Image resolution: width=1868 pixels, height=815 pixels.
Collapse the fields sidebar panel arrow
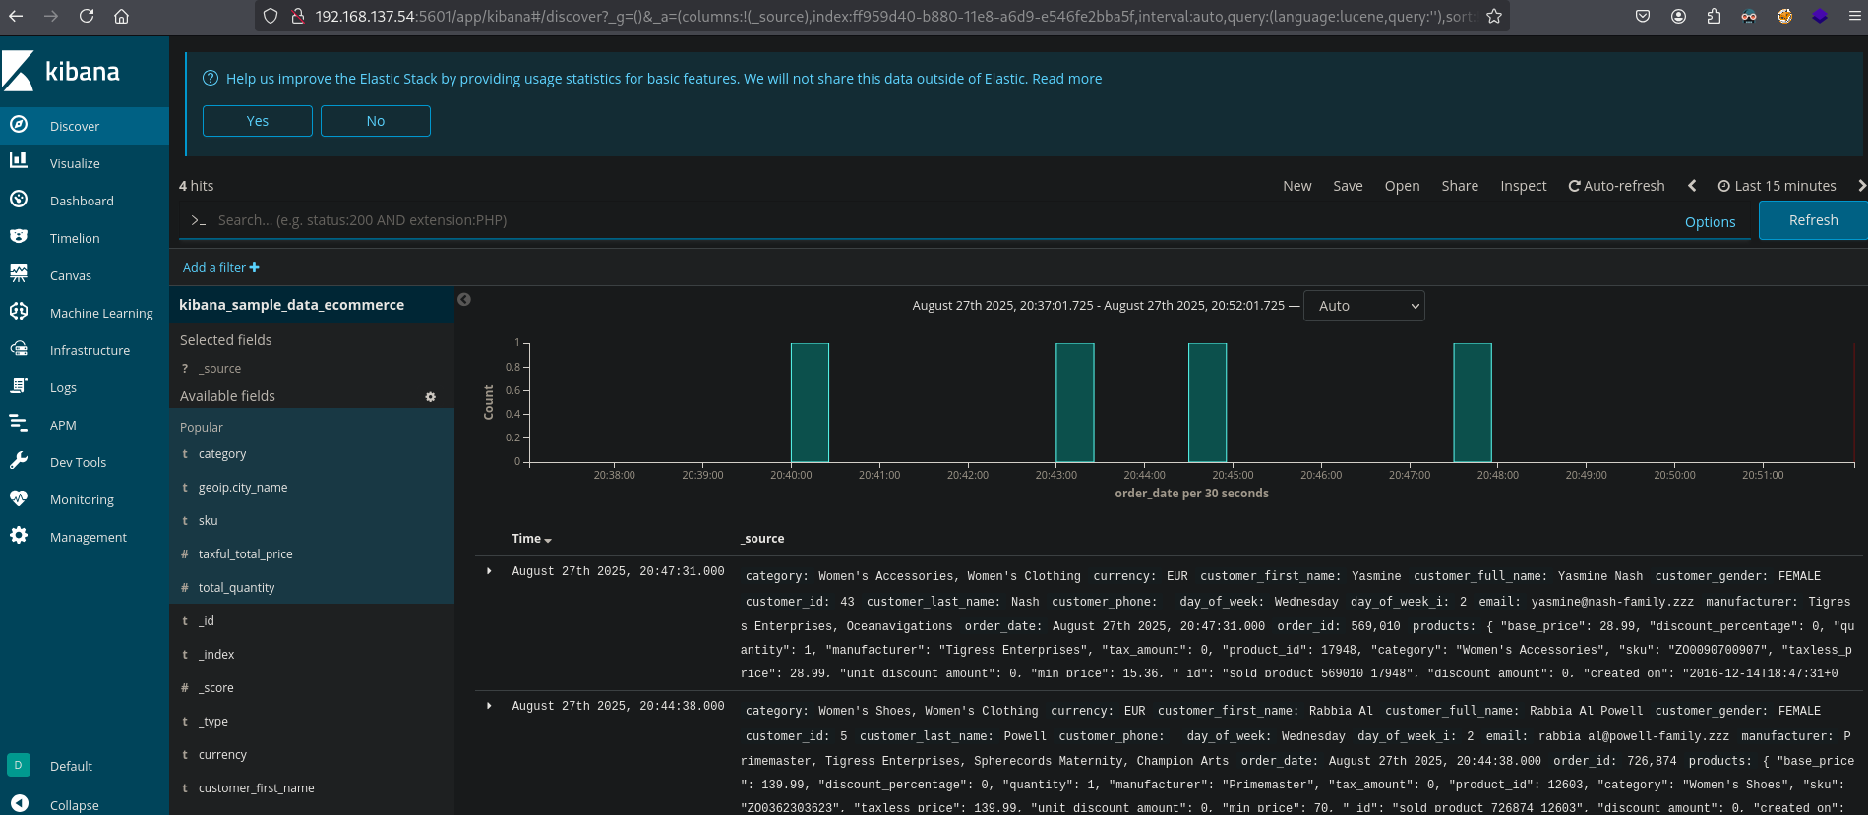click(464, 300)
